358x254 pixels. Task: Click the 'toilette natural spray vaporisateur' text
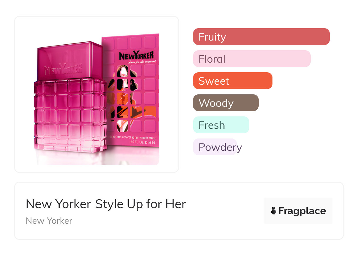[x=132, y=138]
